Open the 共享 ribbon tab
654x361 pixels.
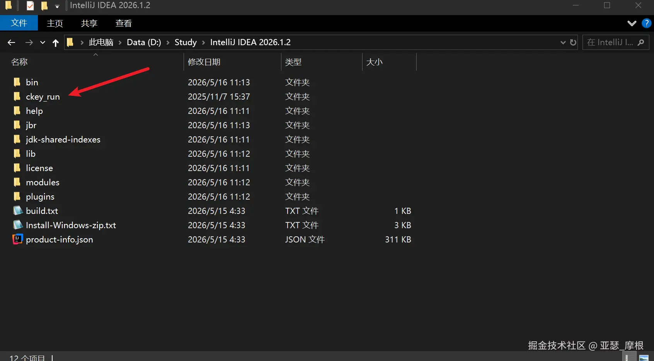pyautogui.click(x=89, y=23)
